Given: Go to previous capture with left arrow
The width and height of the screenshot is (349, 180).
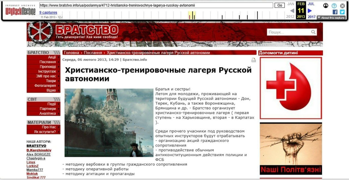Looking at the screenshot, I should click(292, 11).
